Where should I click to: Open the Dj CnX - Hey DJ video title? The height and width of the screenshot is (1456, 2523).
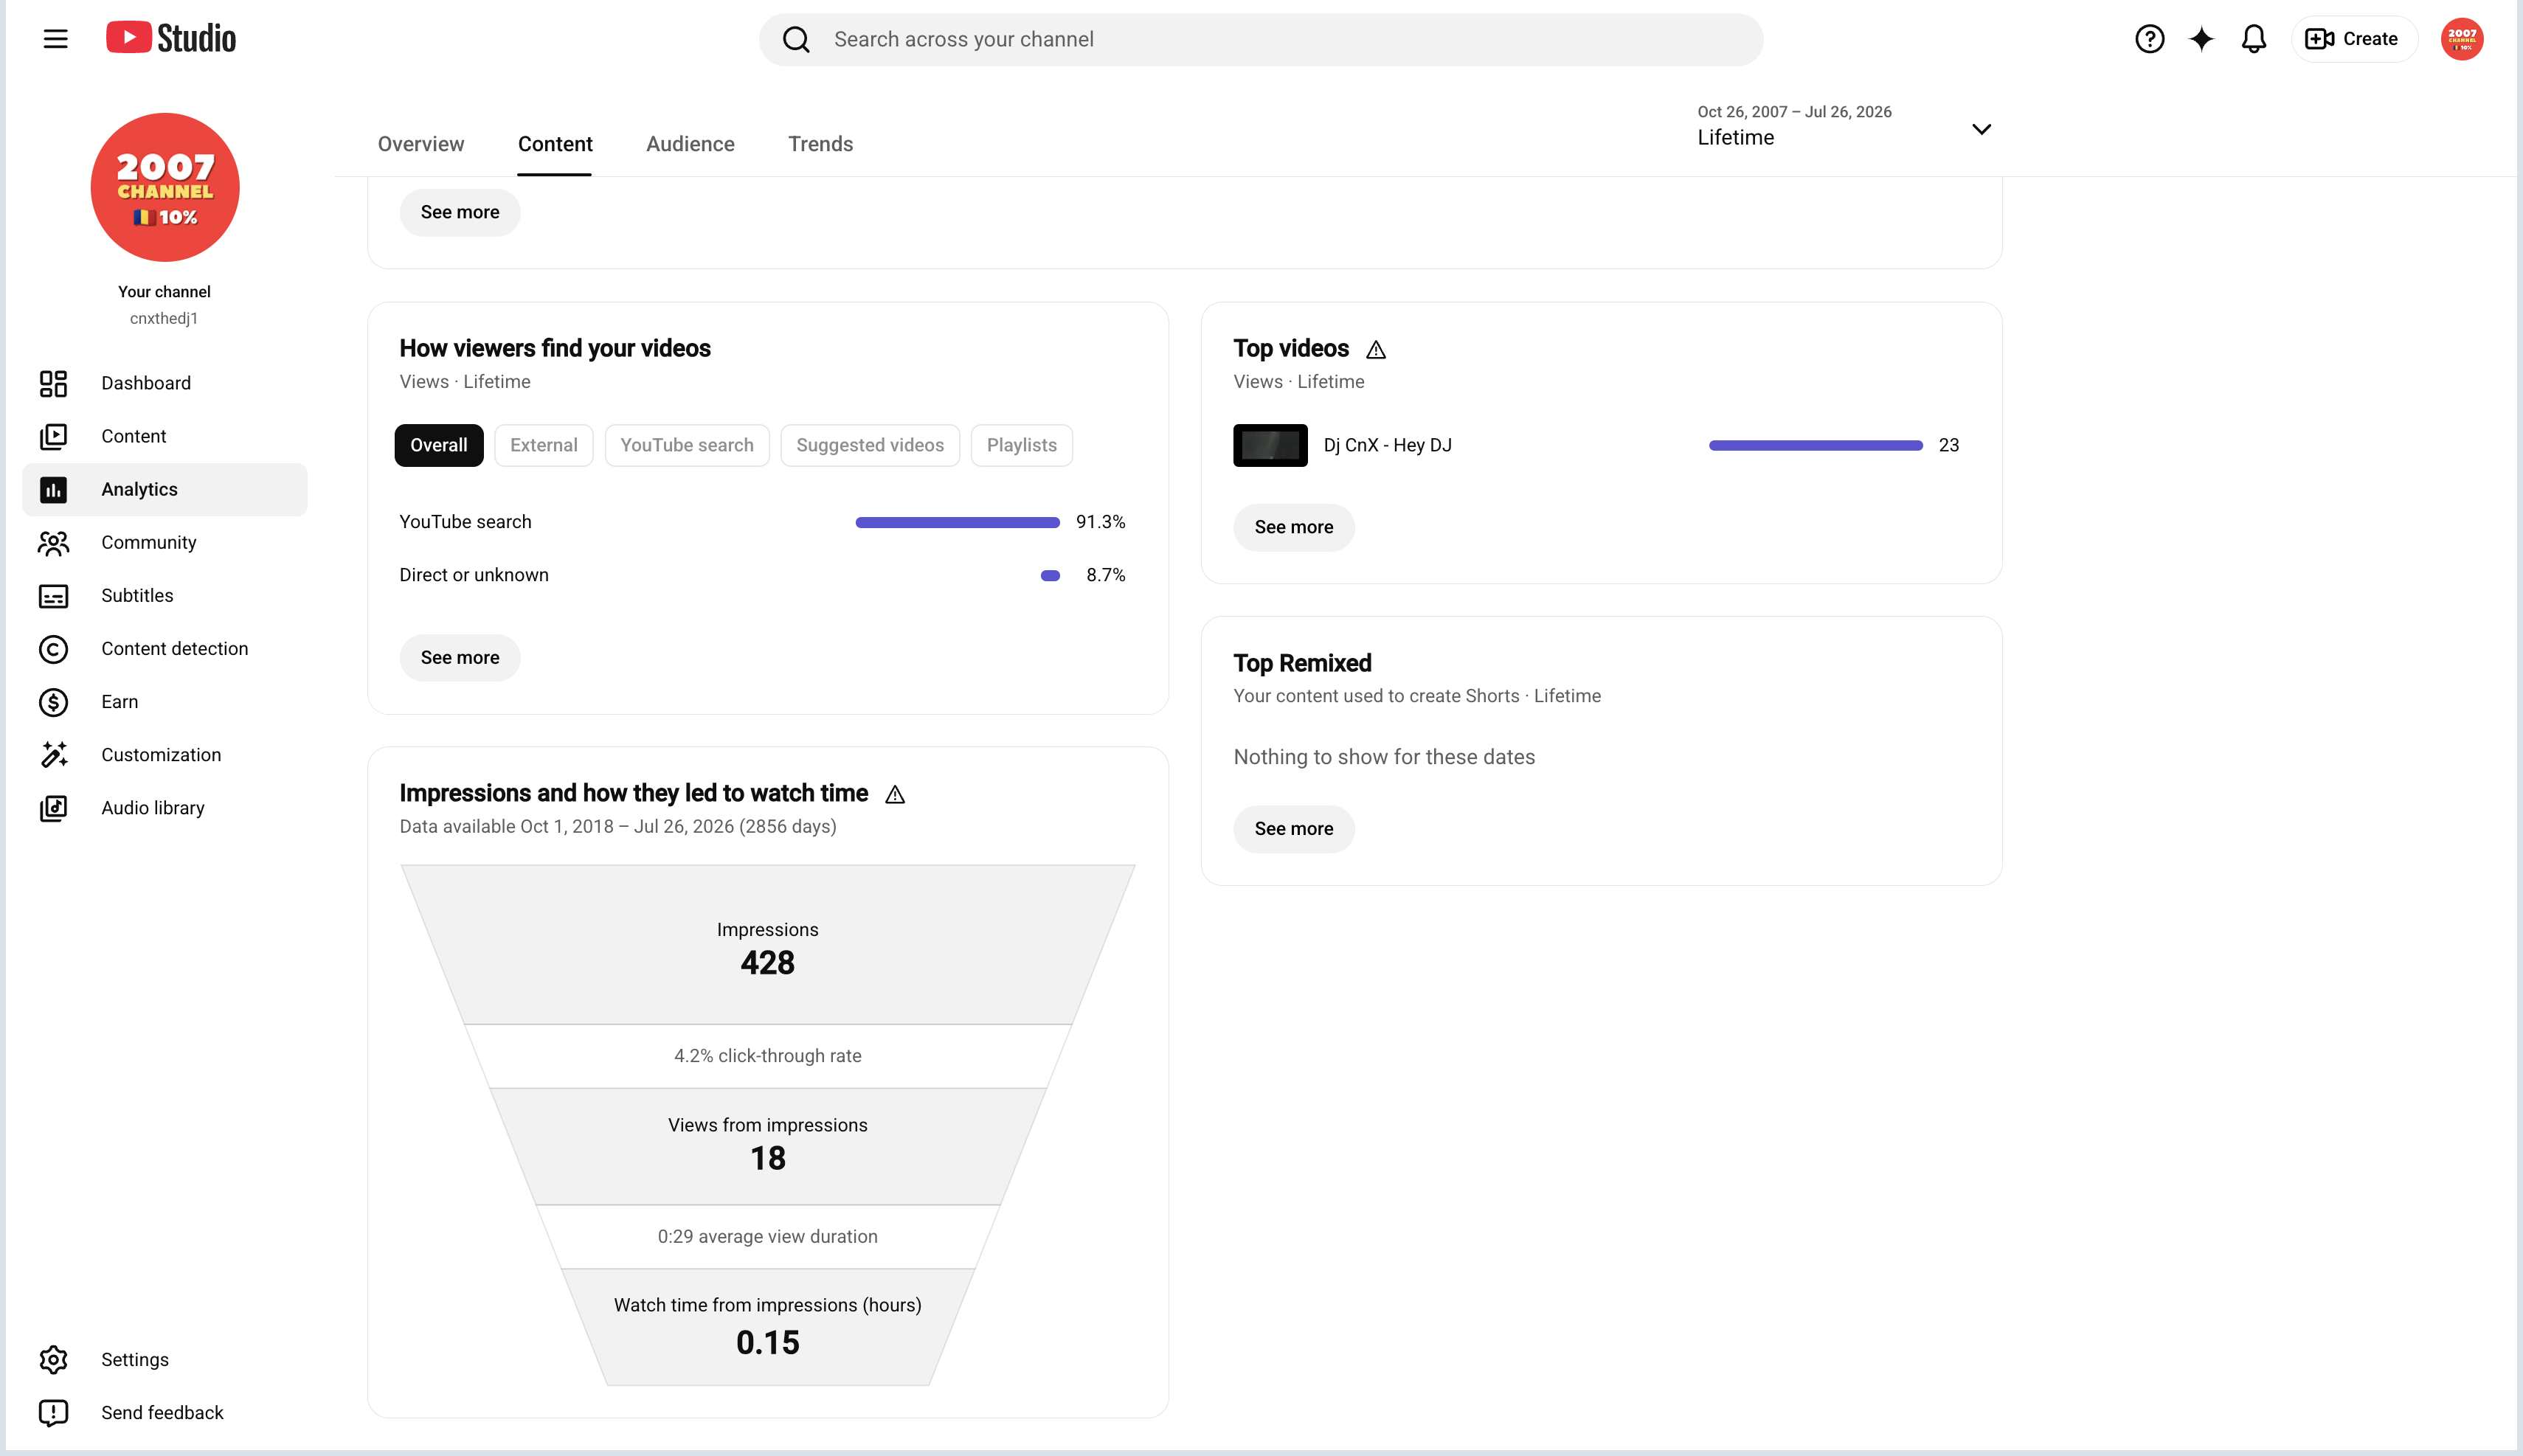pyautogui.click(x=1387, y=445)
